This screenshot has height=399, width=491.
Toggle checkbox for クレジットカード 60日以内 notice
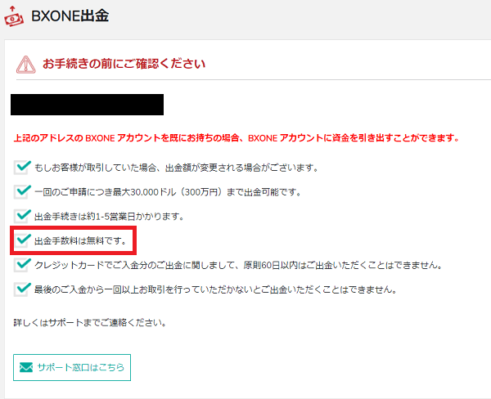click(x=22, y=265)
